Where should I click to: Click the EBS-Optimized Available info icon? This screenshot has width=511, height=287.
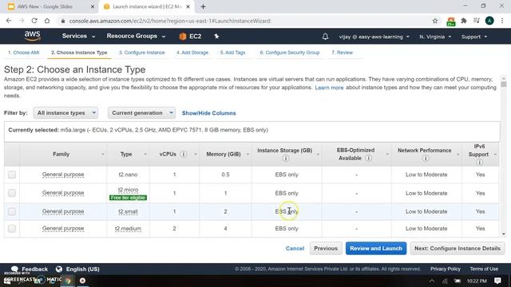coord(369,158)
